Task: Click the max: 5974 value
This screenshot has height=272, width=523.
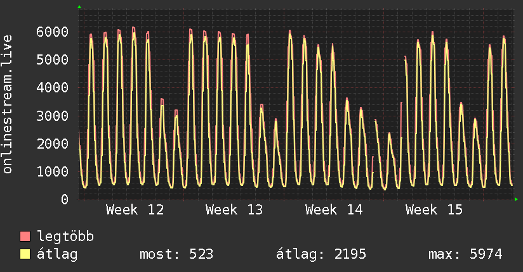Action: pos(465,254)
